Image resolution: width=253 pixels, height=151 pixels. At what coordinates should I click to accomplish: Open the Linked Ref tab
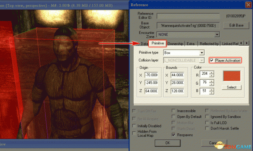pos(230,44)
